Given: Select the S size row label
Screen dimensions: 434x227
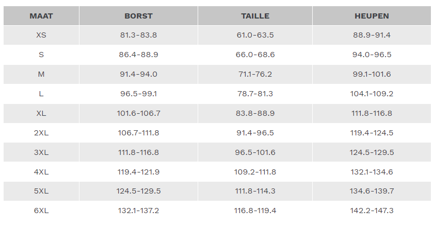Looking at the screenshot, I should (x=41, y=55).
